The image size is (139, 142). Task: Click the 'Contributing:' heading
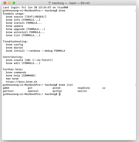tap(13, 57)
